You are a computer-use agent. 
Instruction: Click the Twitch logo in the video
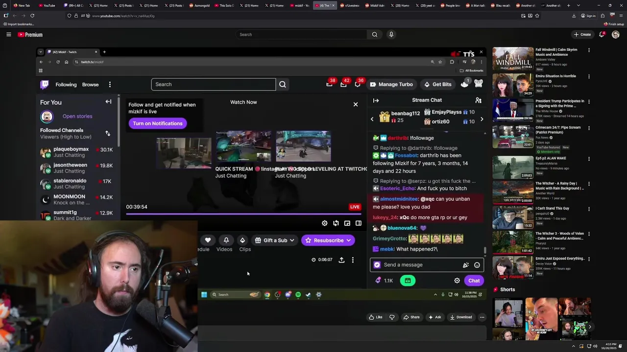45,85
